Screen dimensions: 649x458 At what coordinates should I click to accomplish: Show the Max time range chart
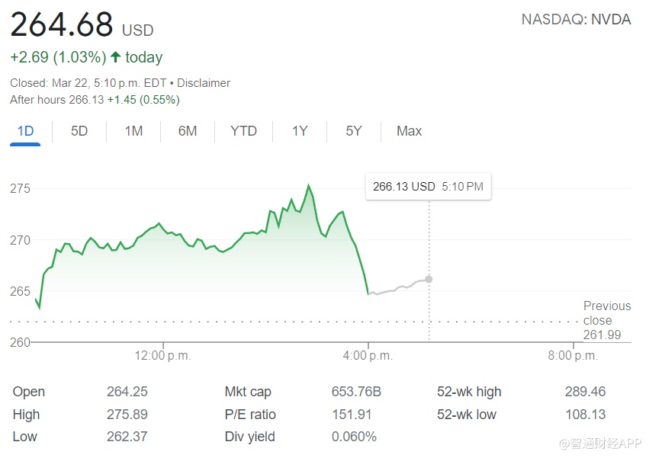click(x=409, y=131)
